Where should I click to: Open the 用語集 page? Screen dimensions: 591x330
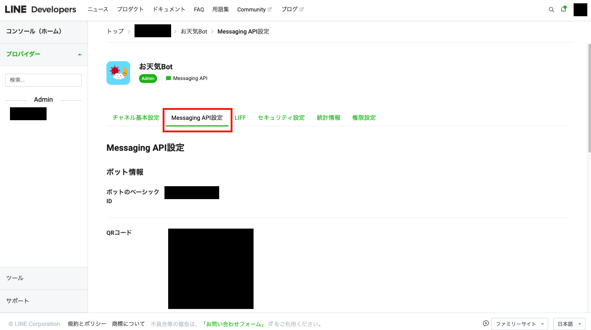tap(221, 10)
